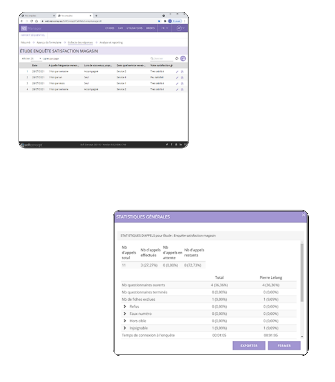
Task: Expand the Faux numéro row
Action: (x=125, y=314)
